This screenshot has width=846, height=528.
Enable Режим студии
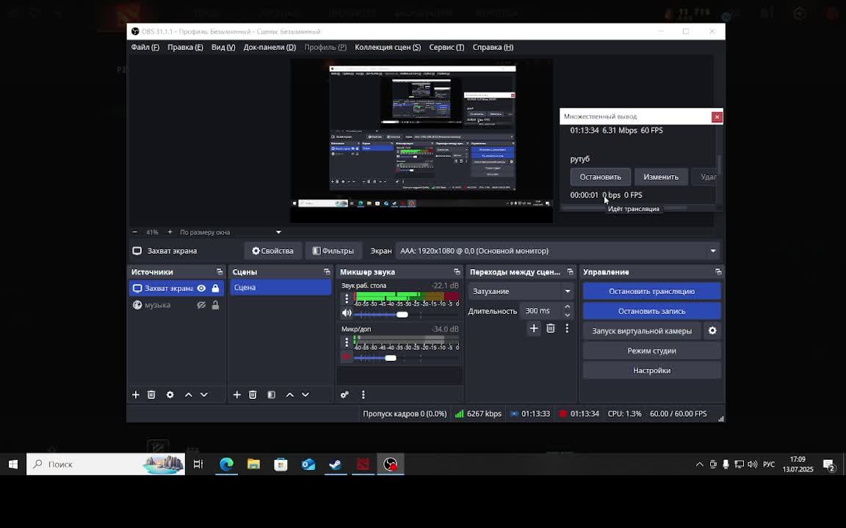652,351
